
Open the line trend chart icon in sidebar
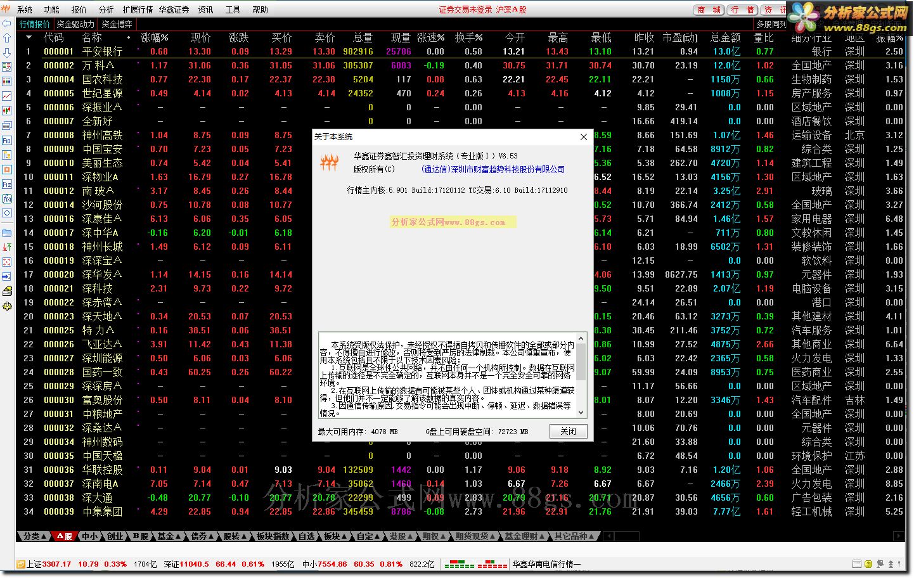click(x=7, y=96)
